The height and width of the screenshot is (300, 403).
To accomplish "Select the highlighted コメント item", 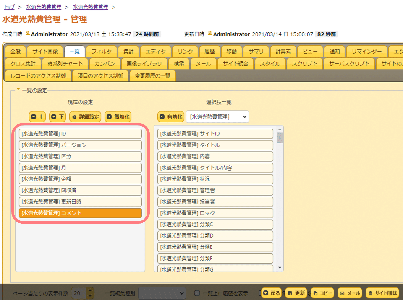I will [x=80, y=213].
